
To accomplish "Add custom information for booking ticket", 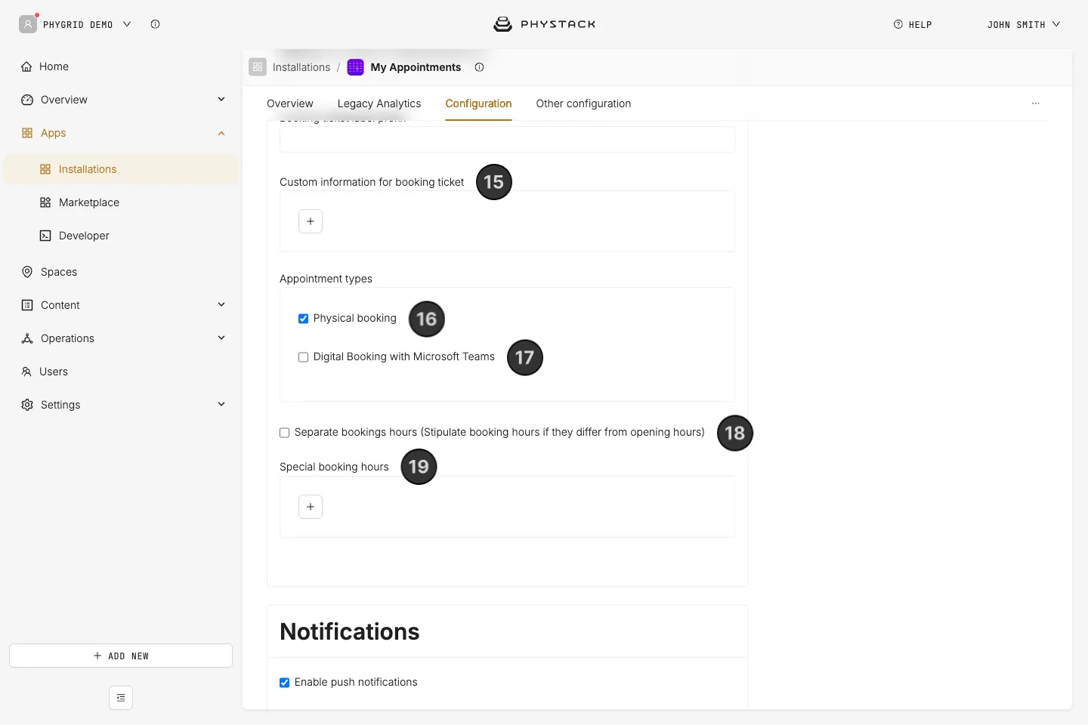I will click(311, 221).
